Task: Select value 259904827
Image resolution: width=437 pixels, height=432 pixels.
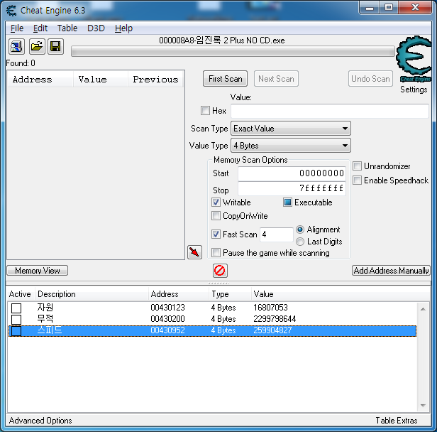Action: pos(272,330)
